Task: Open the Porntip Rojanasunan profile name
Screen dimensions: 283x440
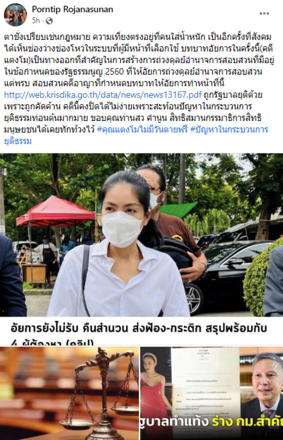Action: tap(73, 10)
